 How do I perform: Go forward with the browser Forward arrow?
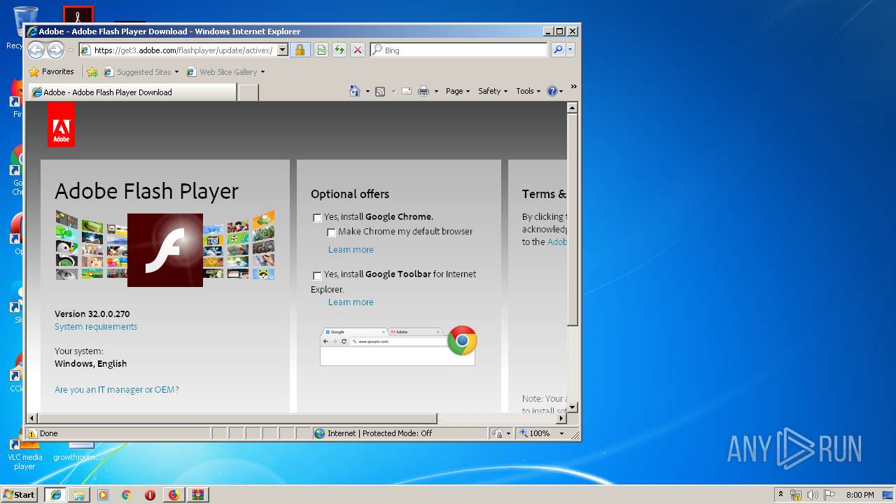55,50
